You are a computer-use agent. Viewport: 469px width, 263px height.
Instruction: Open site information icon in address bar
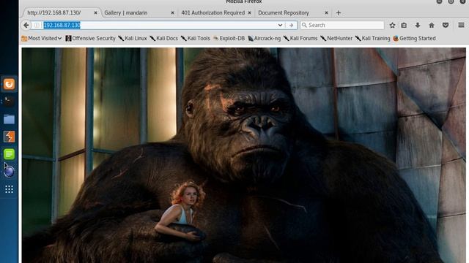coord(37,25)
